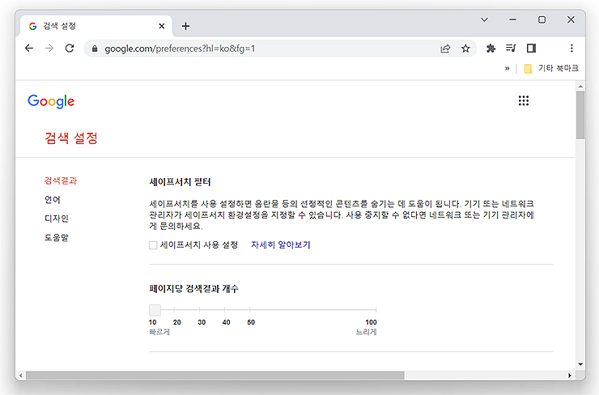Share this page from address bar
The width and height of the screenshot is (599, 395).
(x=445, y=49)
